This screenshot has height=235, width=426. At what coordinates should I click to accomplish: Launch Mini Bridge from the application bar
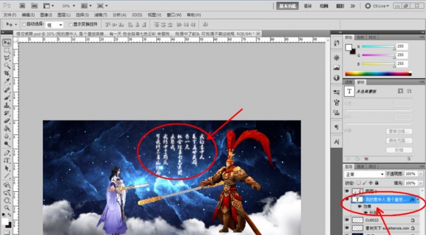point(34,6)
